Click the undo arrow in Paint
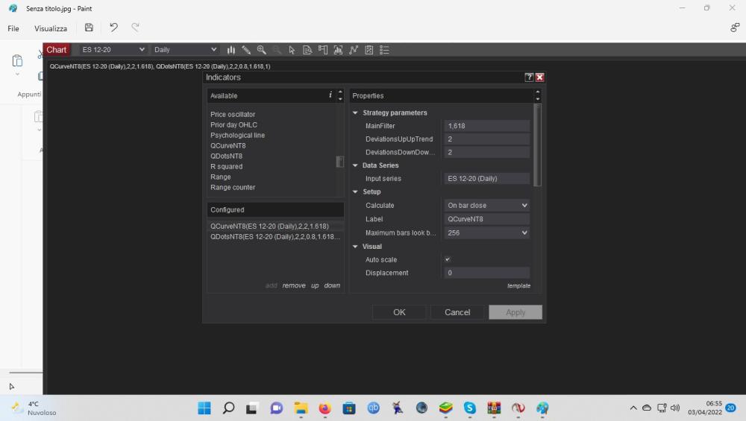This screenshot has height=421, width=746. click(x=113, y=28)
